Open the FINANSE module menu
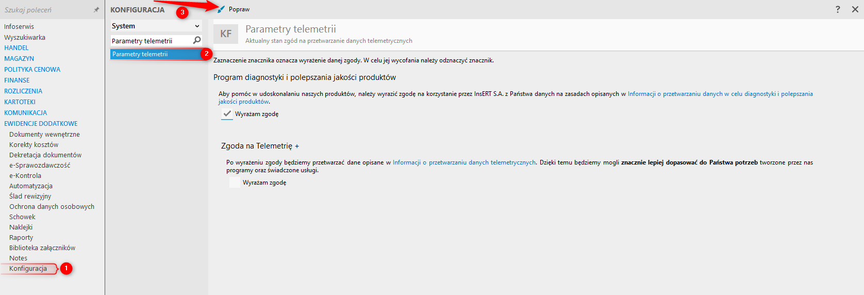 coord(17,80)
